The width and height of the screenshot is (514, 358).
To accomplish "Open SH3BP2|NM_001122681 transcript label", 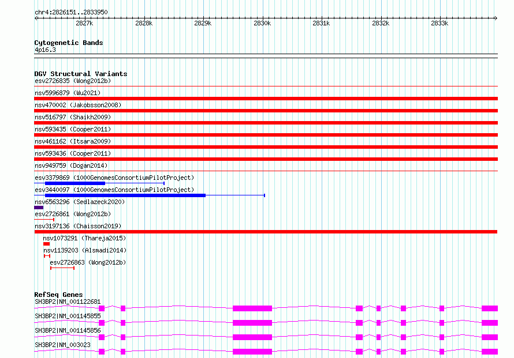I will [x=68, y=302].
